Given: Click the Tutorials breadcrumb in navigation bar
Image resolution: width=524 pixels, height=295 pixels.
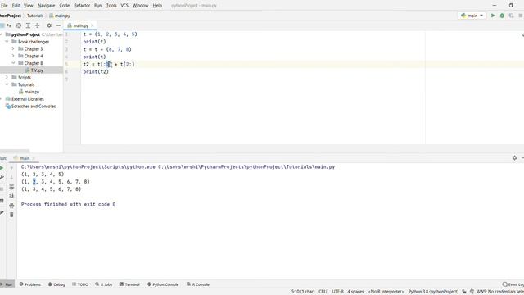Looking at the screenshot, I should [x=35, y=16].
